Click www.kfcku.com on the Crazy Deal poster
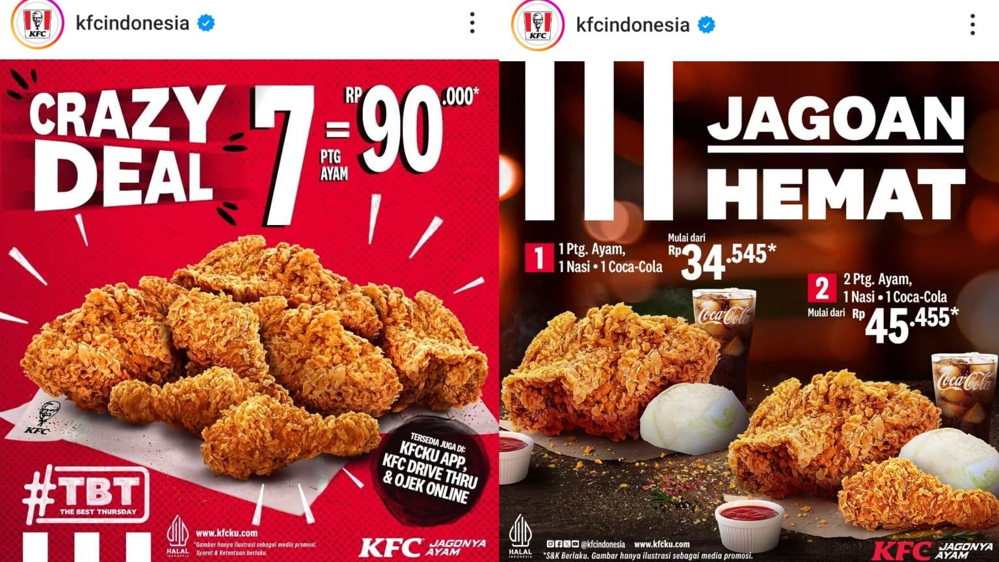This screenshot has height=562, width=999. coord(226,532)
